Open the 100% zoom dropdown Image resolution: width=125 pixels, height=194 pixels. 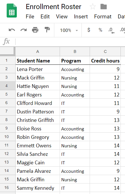69,30
